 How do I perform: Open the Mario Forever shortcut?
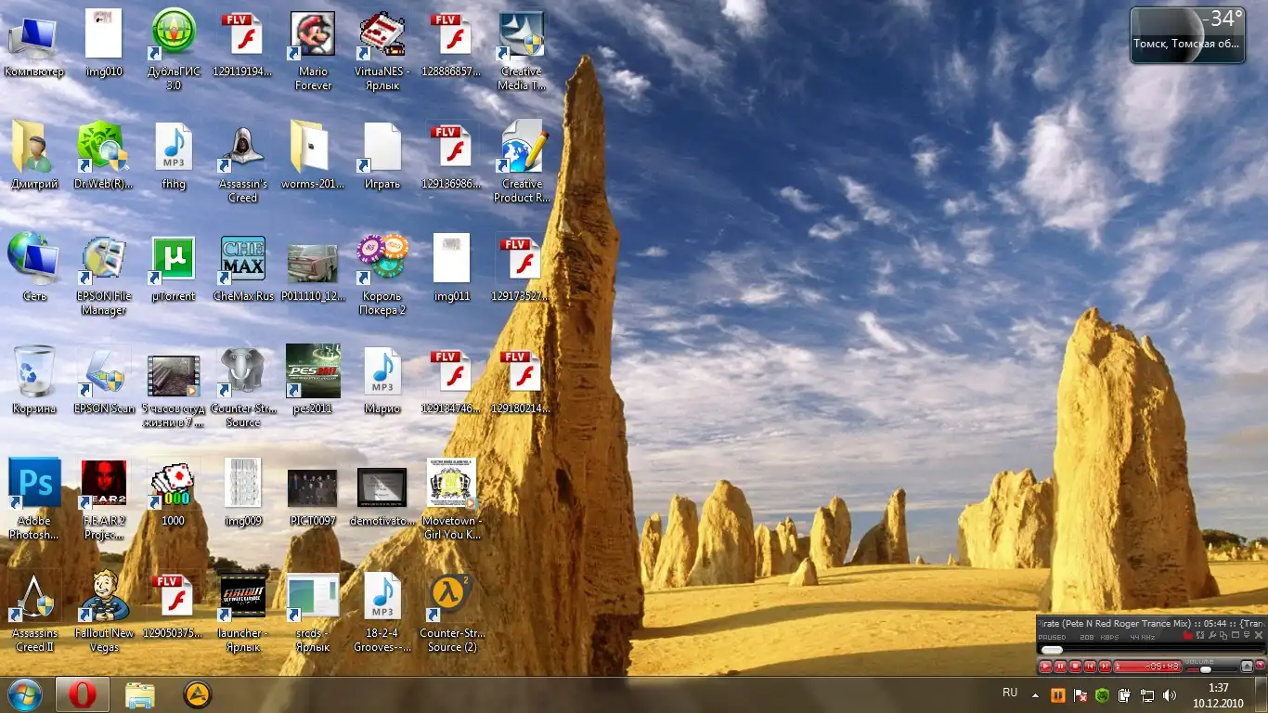[x=313, y=35]
